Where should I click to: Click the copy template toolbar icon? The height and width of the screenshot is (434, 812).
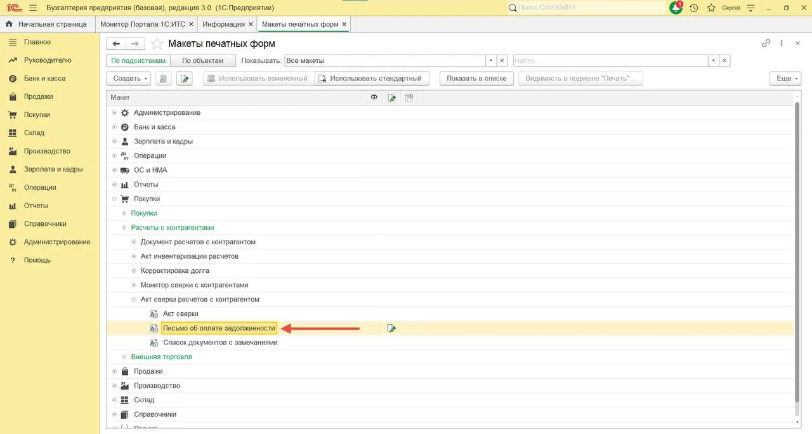pyautogui.click(x=164, y=79)
